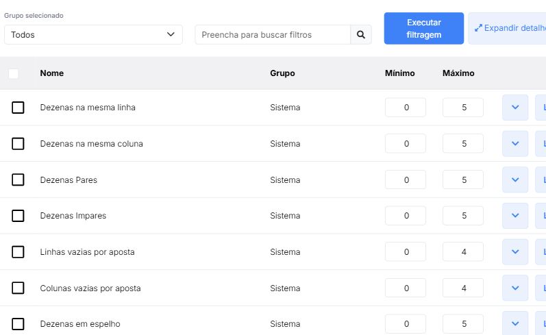Click the Nome column header
The width and height of the screenshot is (546, 335).
(52, 73)
